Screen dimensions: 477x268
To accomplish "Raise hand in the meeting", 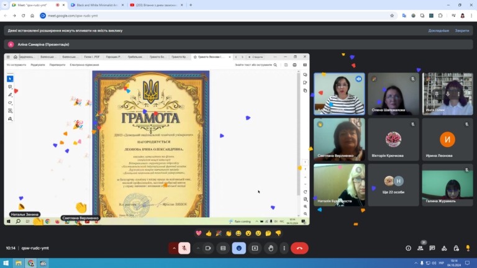I will click(x=271, y=248).
